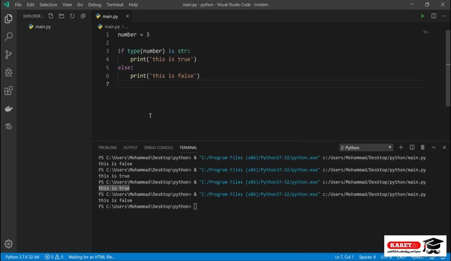Viewport: 451px width, 261px height.
Task: Open the File menu
Action: pos(18,4)
